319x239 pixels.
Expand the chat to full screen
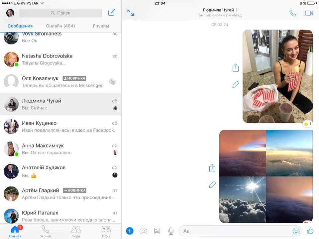[131, 13]
